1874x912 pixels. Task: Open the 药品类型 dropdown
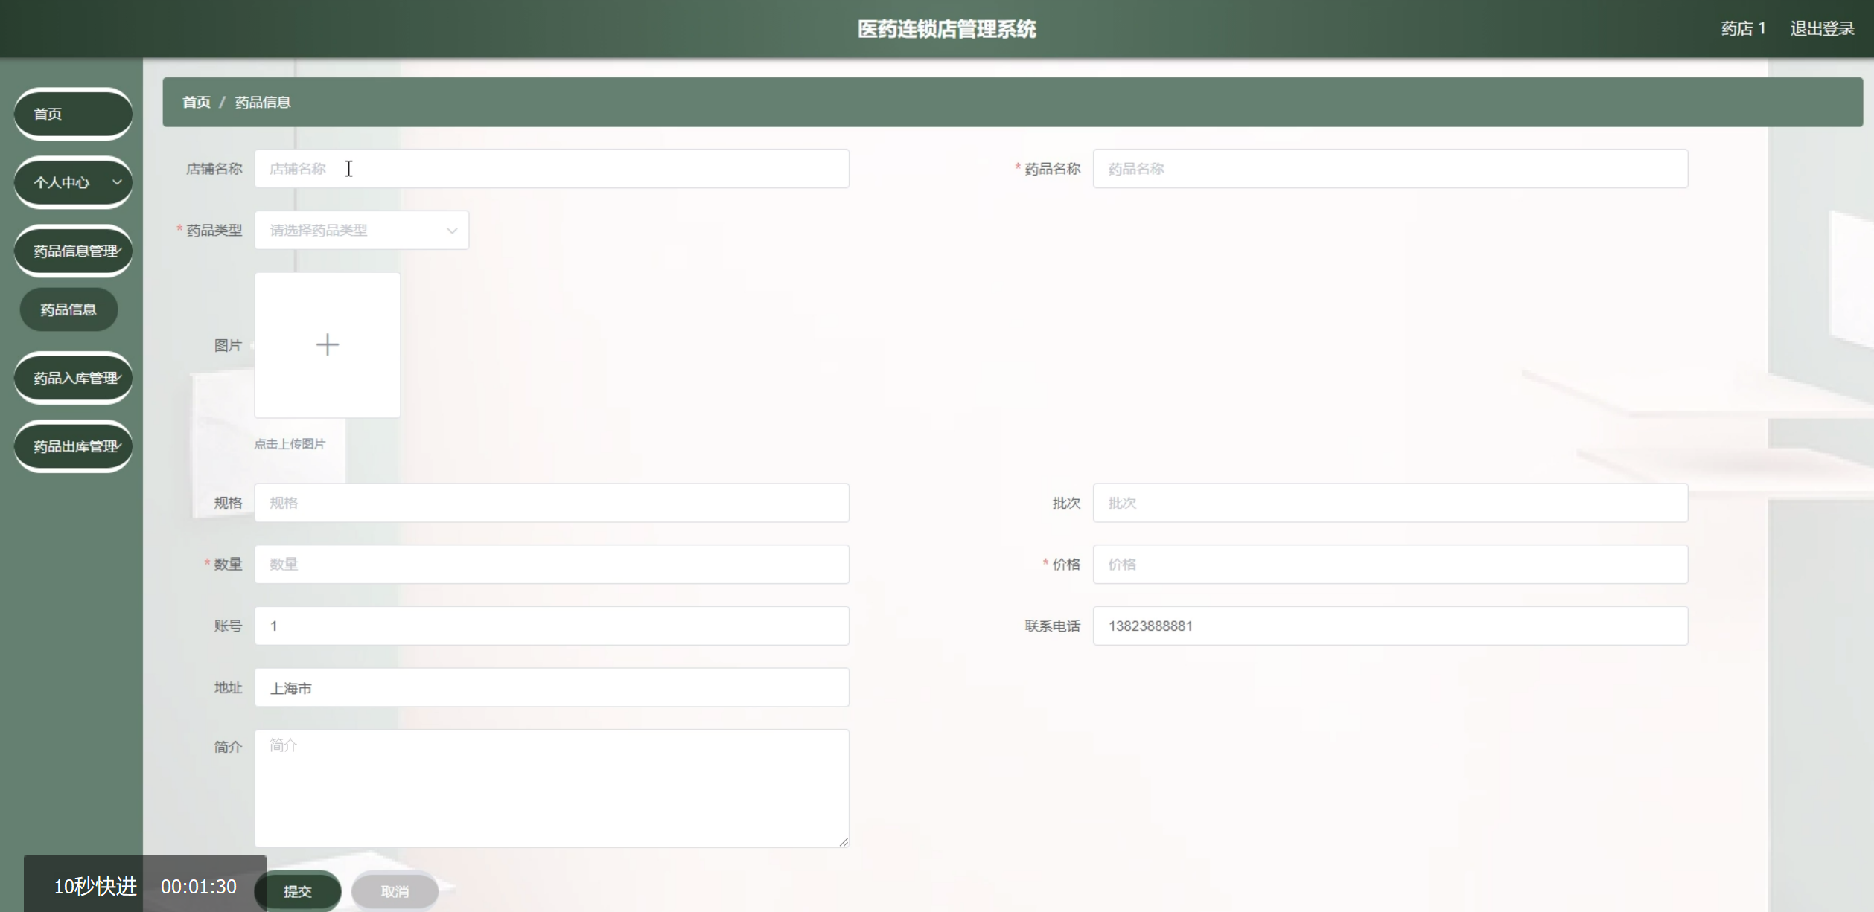tap(361, 230)
